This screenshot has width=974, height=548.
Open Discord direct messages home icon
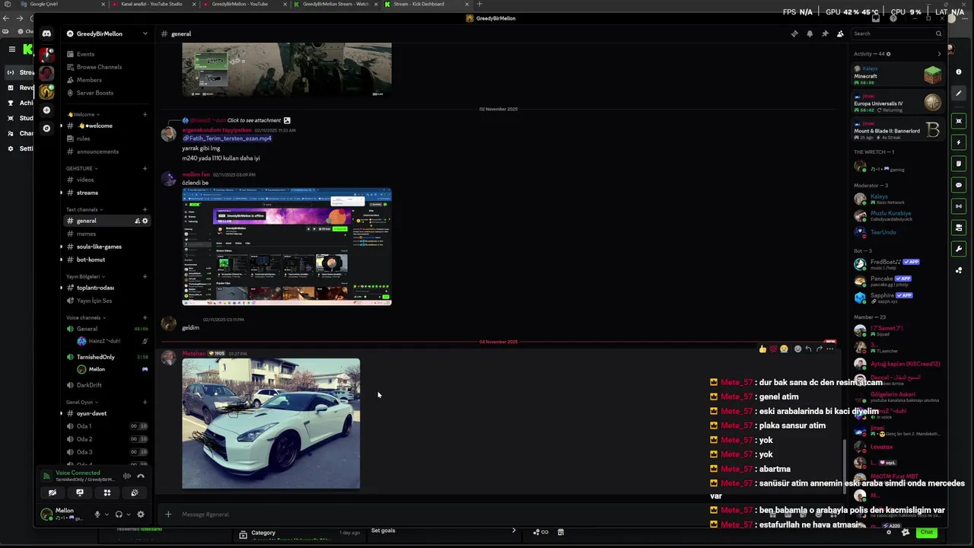point(46,33)
